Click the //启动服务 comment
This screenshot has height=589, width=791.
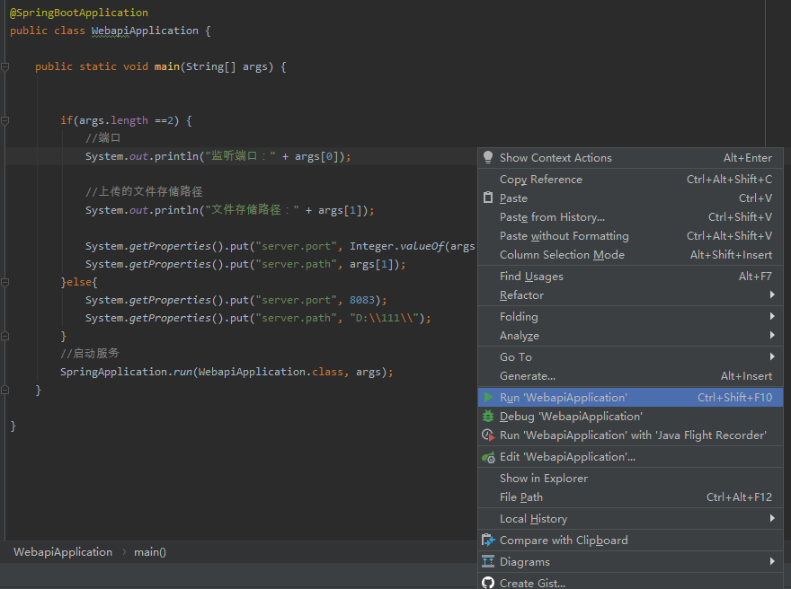coord(90,353)
